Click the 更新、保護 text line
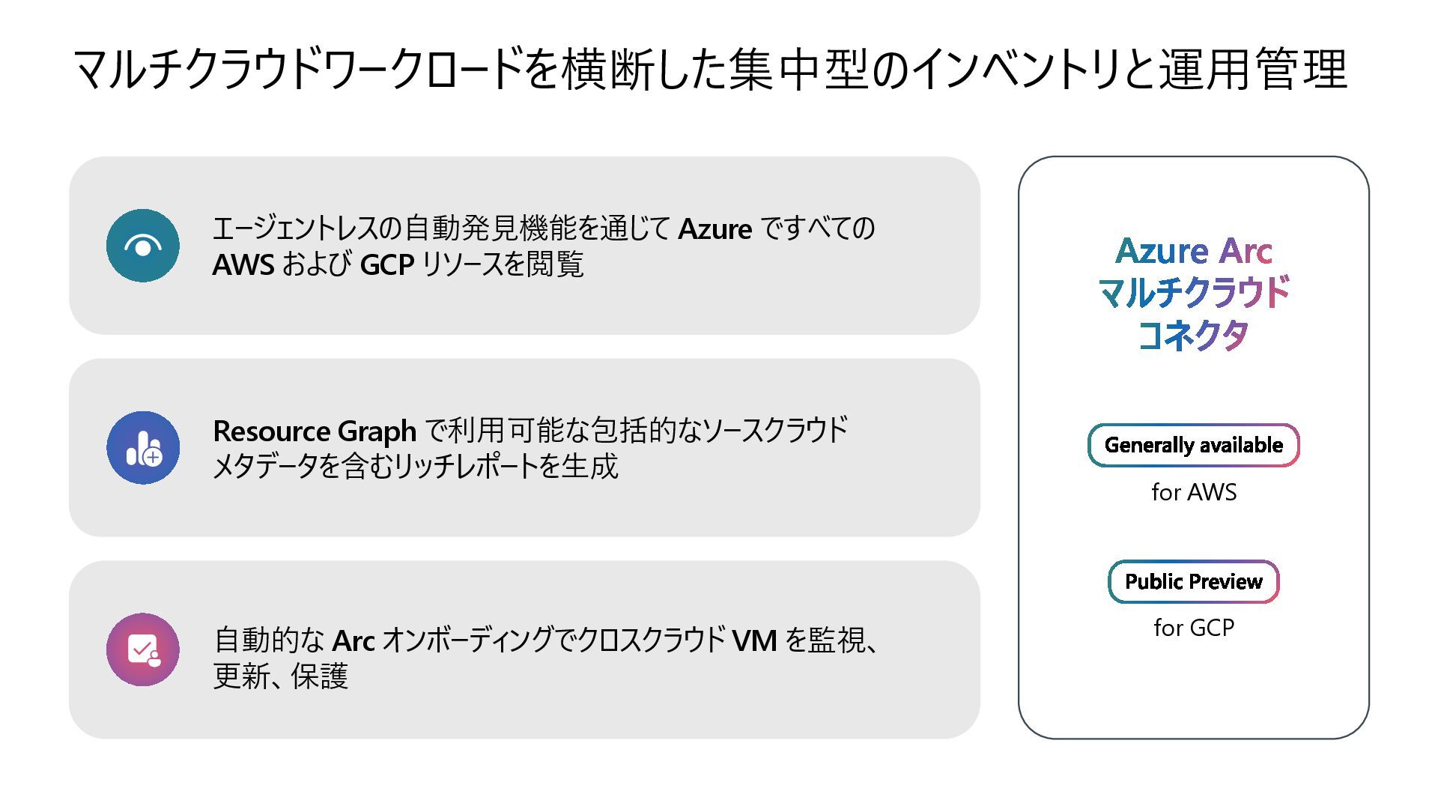 click(281, 676)
